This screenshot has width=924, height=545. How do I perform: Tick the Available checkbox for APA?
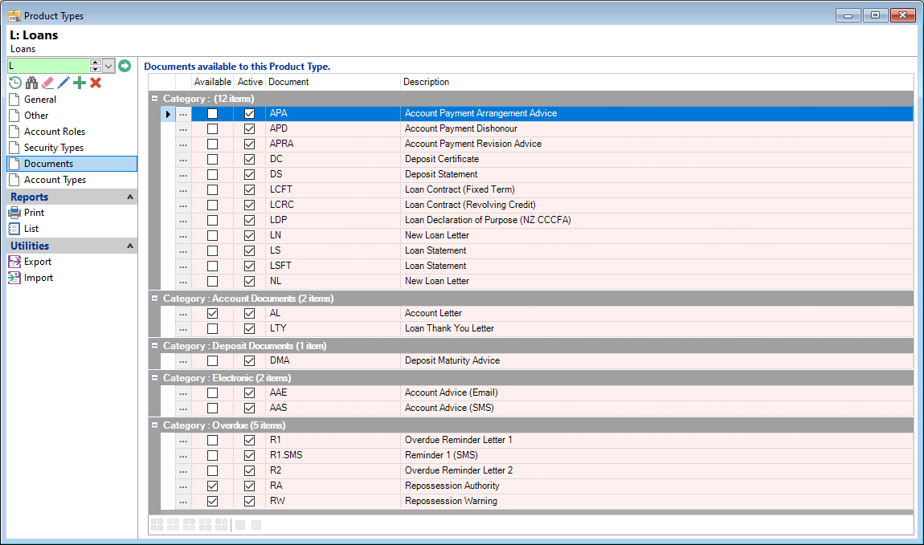click(x=213, y=114)
